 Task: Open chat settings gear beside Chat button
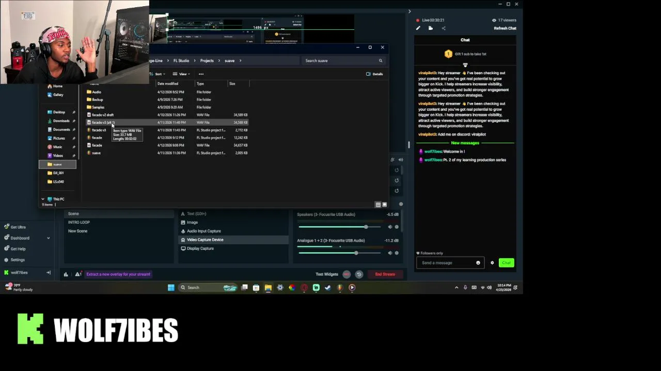click(x=492, y=263)
